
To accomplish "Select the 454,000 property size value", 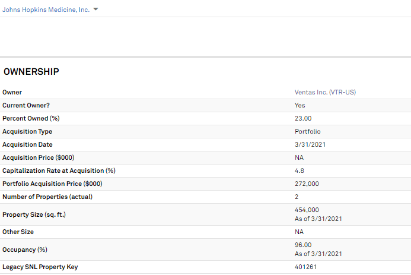I will point(307,210).
